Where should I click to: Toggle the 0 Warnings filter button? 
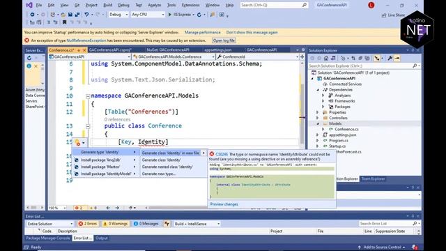[115, 224]
